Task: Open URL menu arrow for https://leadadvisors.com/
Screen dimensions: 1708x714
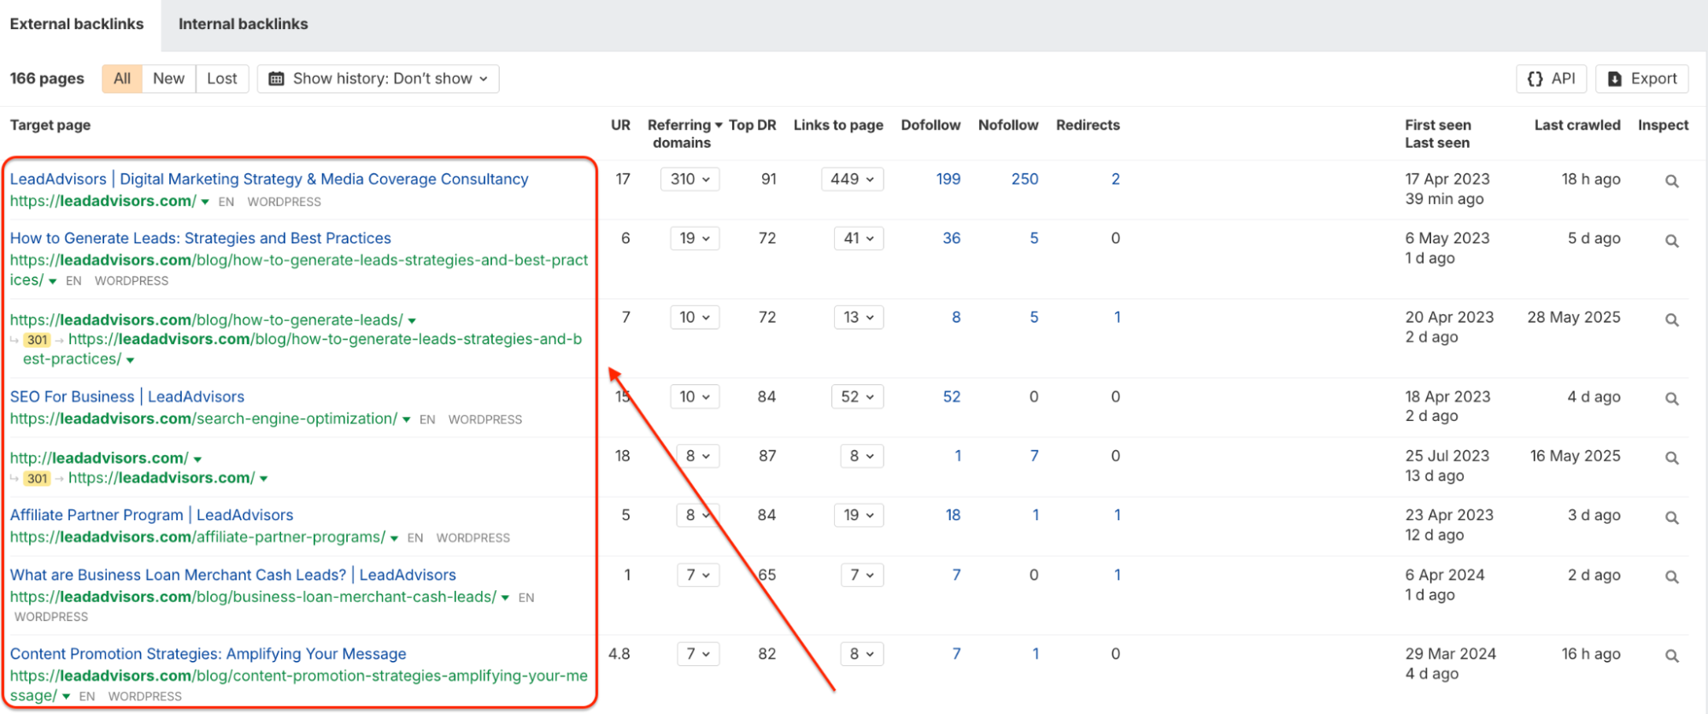Action: point(205,202)
